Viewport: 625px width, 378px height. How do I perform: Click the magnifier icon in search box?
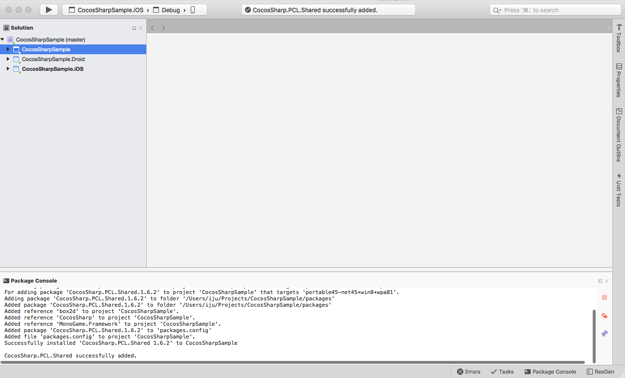coord(497,10)
